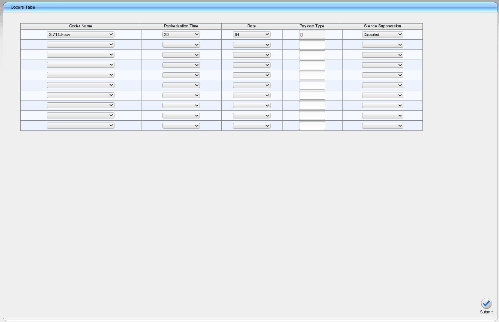This screenshot has width=499, height=322.
Task: Open the Rate dropdown in row two
Action: point(252,45)
